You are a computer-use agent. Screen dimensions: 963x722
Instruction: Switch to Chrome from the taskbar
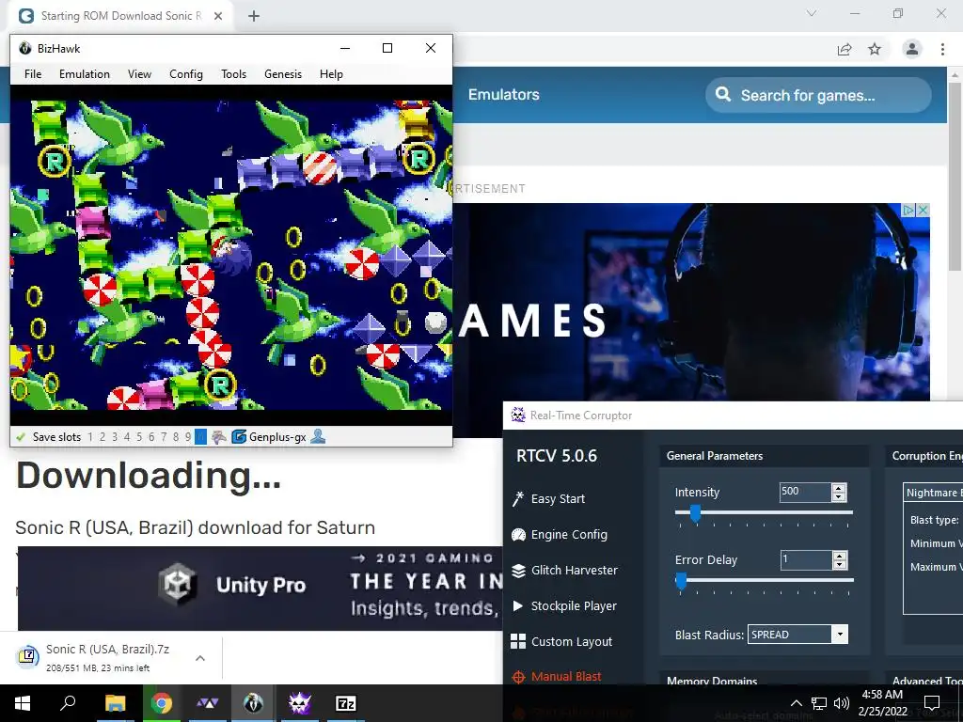161,703
